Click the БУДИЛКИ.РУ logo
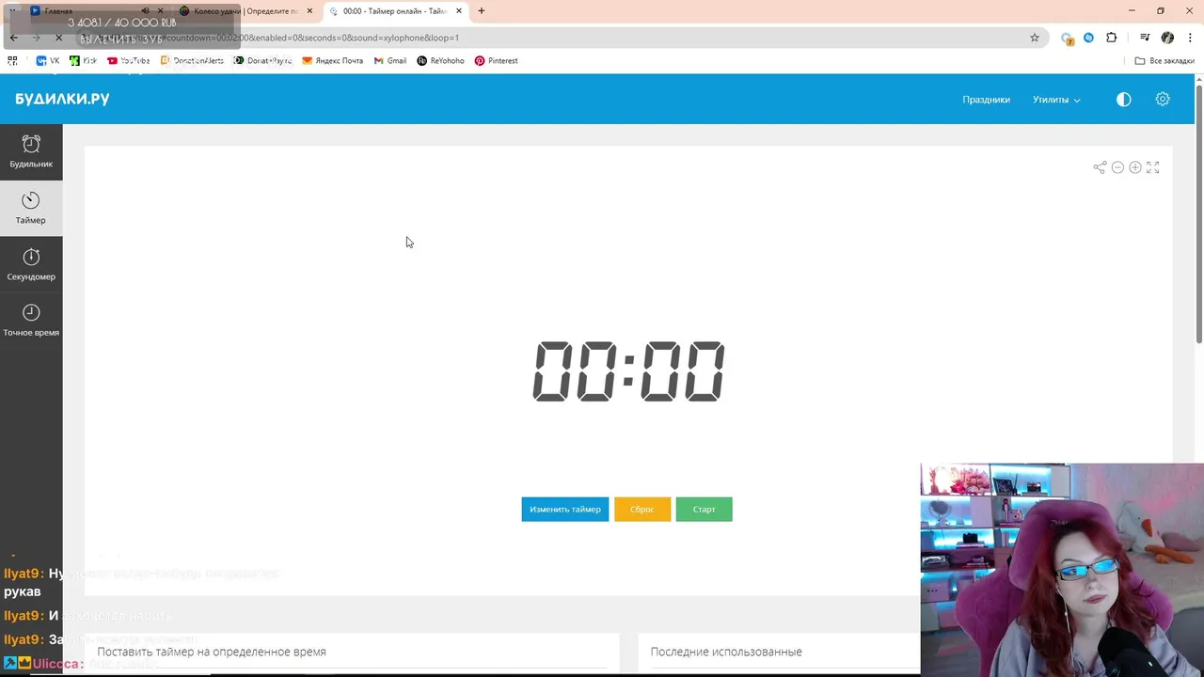This screenshot has width=1204, height=677. [x=62, y=99]
